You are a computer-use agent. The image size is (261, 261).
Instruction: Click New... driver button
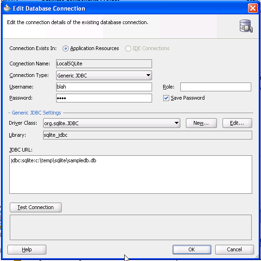tap(201, 123)
